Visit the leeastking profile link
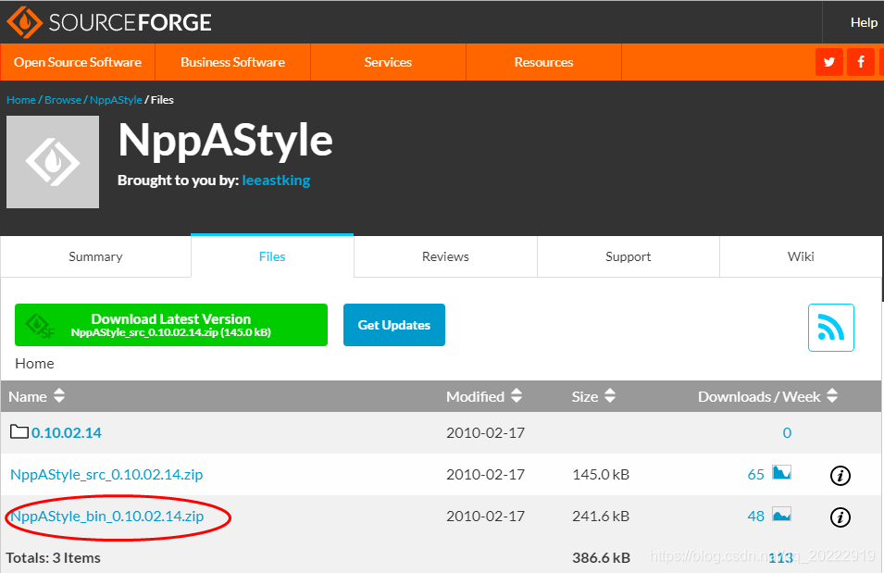The width and height of the screenshot is (884, 573). (x=276, y=181)
